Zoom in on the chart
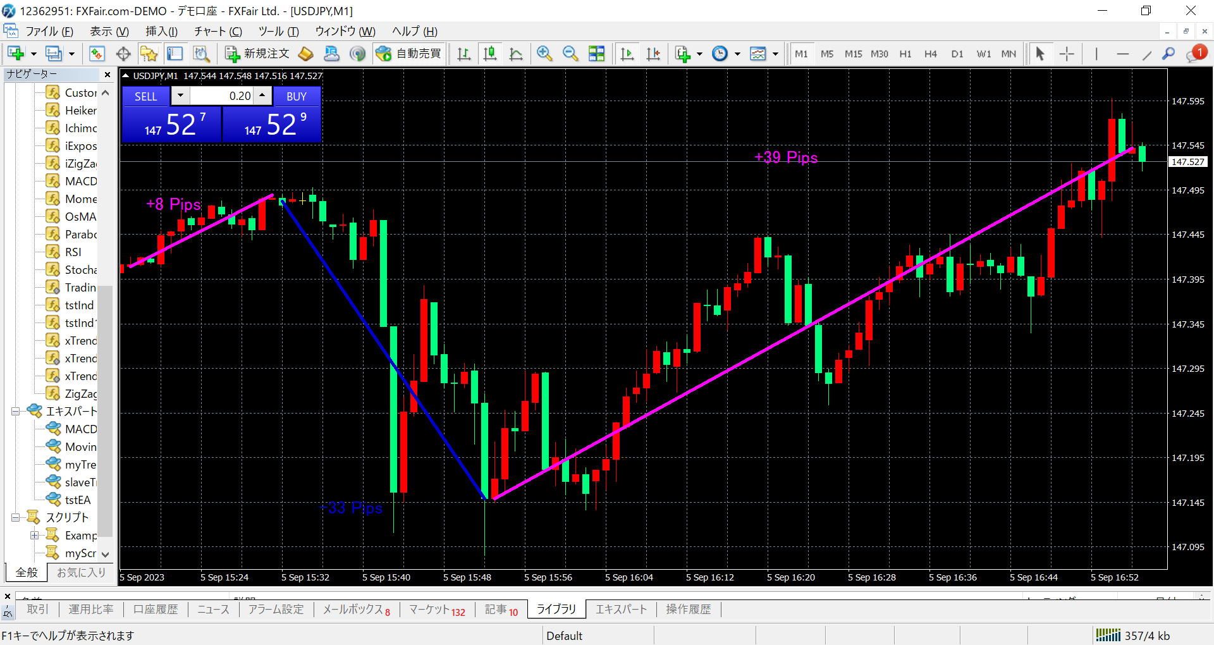 [544, 54]
